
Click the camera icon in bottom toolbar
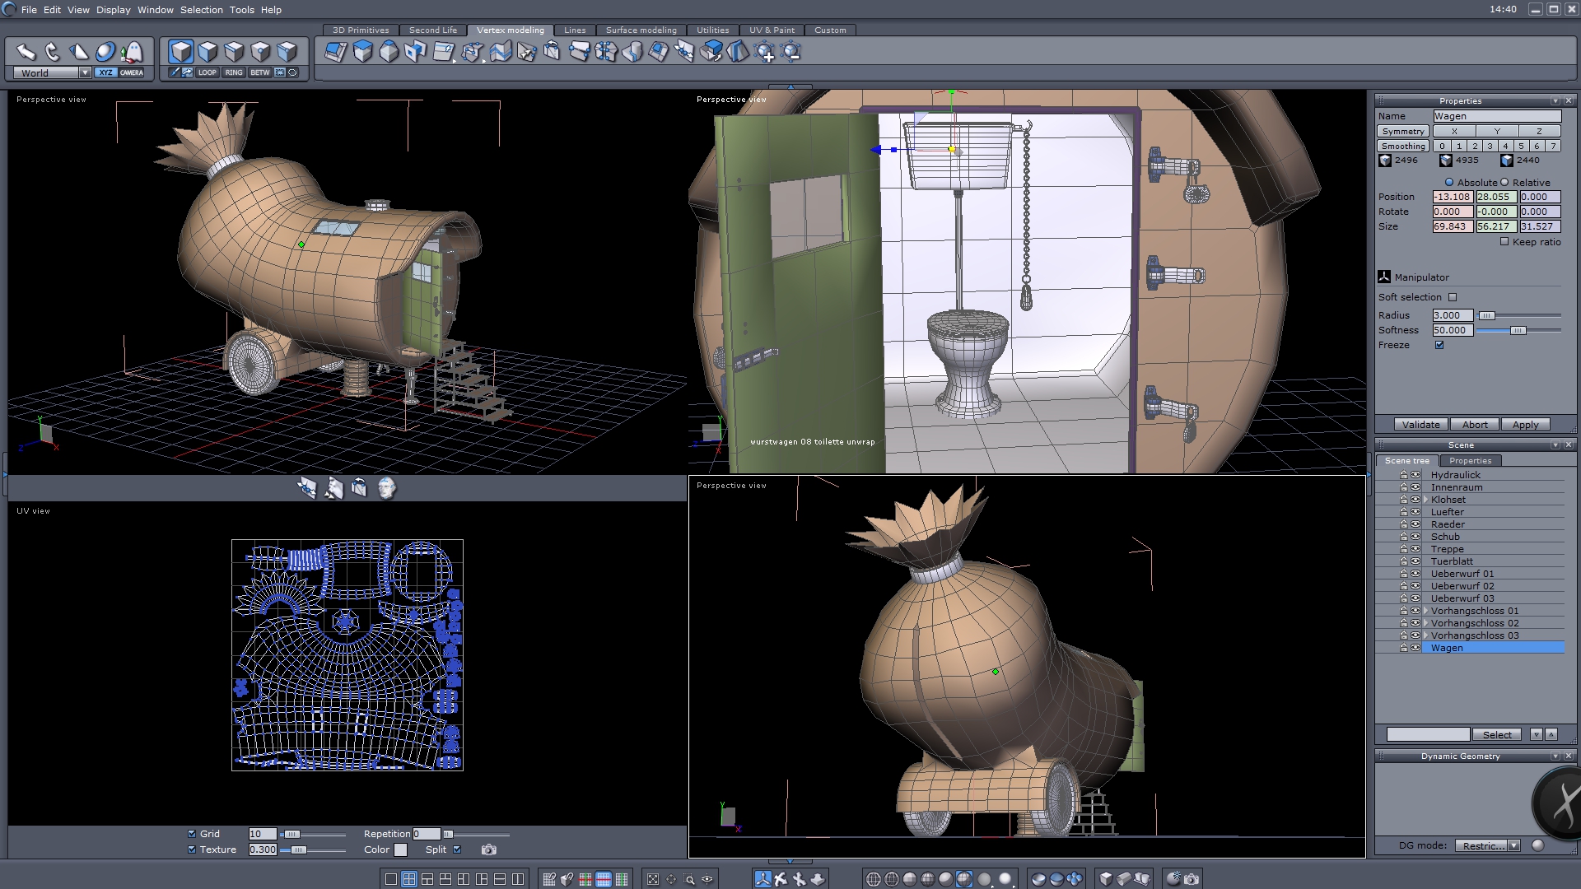1192,879
